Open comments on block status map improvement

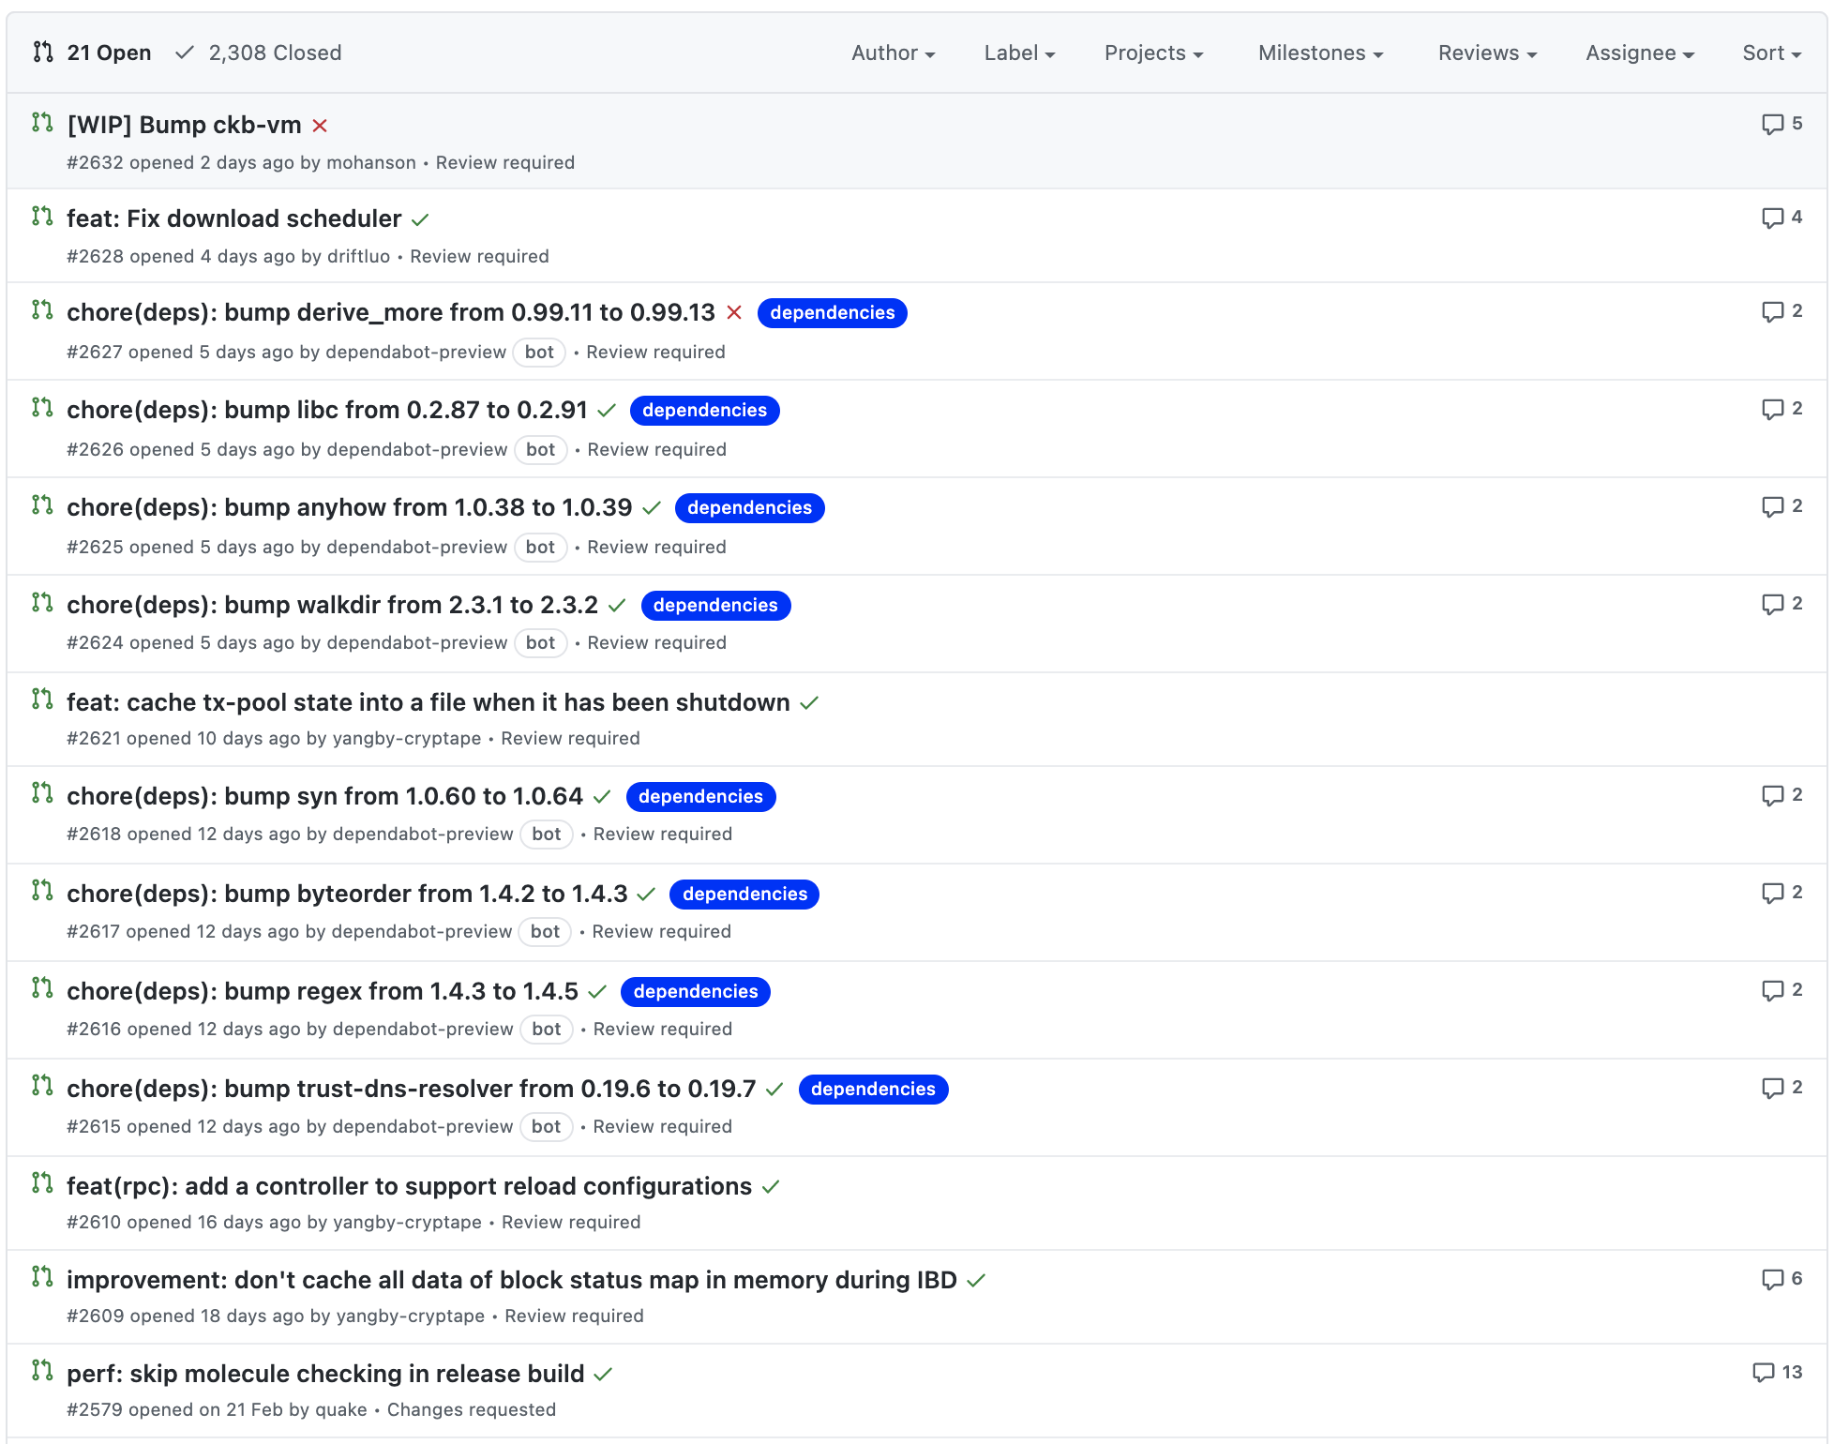(1772, 1279)
